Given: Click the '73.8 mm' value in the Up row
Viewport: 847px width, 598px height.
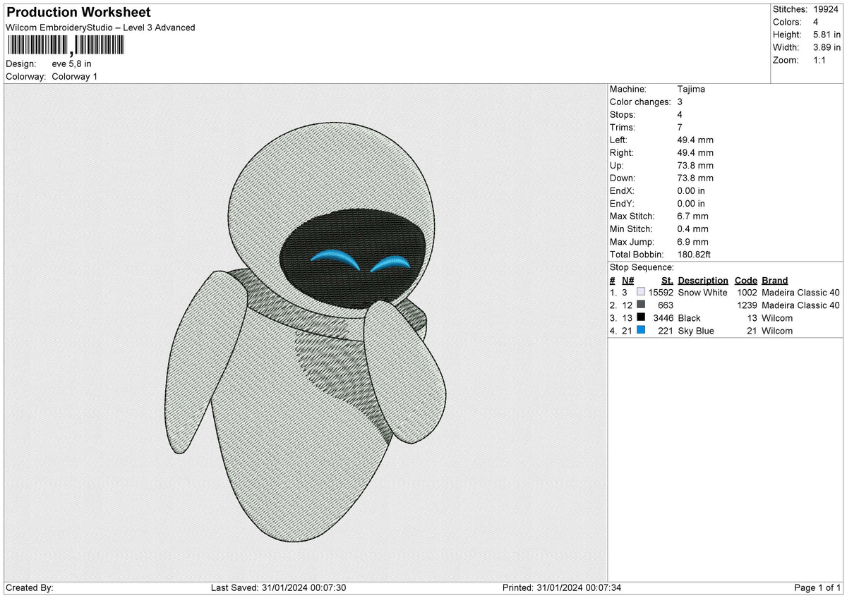Looking at the screenshot, I should [695, 165].
